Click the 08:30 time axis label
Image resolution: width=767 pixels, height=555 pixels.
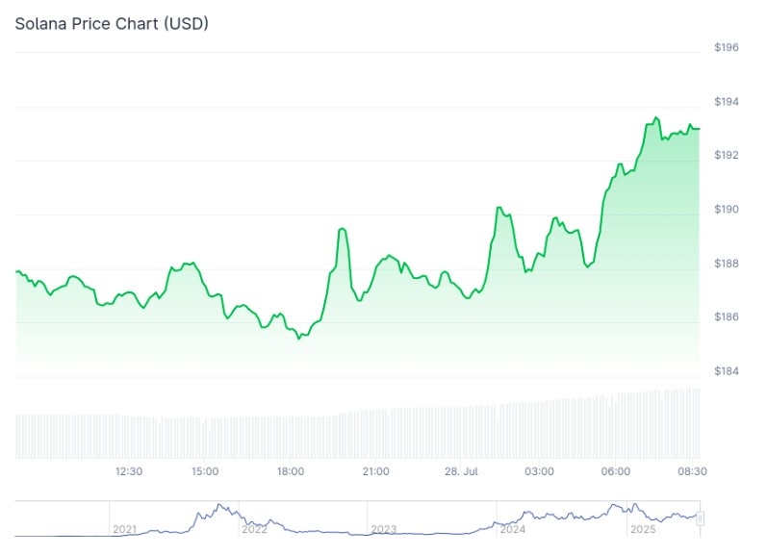[x=692, y=471]
